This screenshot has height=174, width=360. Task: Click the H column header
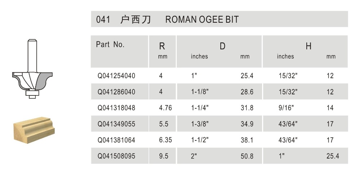pos(308,46)
